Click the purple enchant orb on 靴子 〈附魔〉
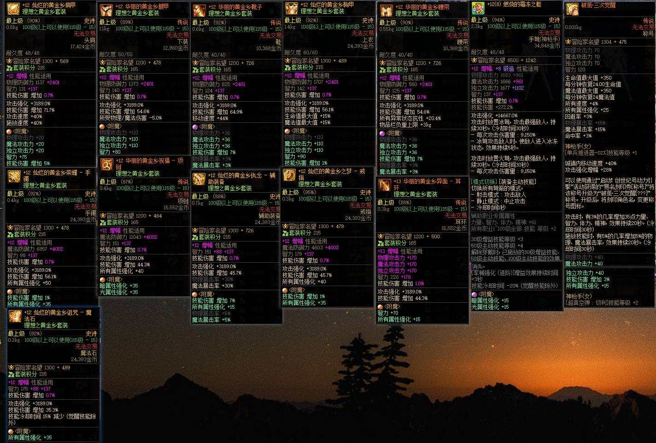 (195, 127)
